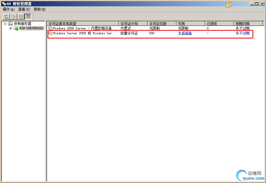This screenshot has height=183, width=266.
Task: Select WIN-SERVER08R2 in the tree
Action: (32, 28)
